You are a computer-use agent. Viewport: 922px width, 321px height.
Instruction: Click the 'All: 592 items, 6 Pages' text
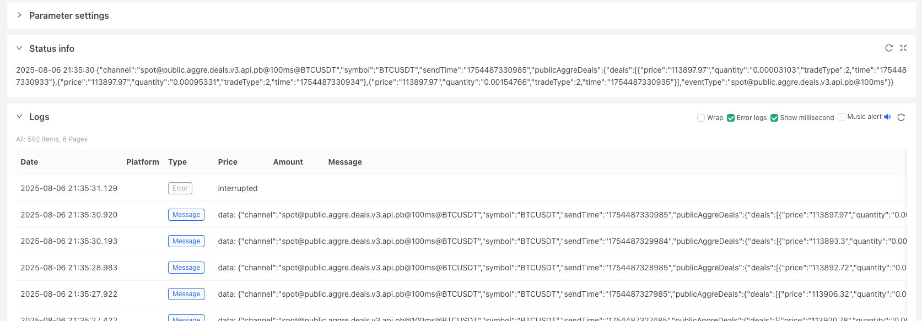coord(52,139)
